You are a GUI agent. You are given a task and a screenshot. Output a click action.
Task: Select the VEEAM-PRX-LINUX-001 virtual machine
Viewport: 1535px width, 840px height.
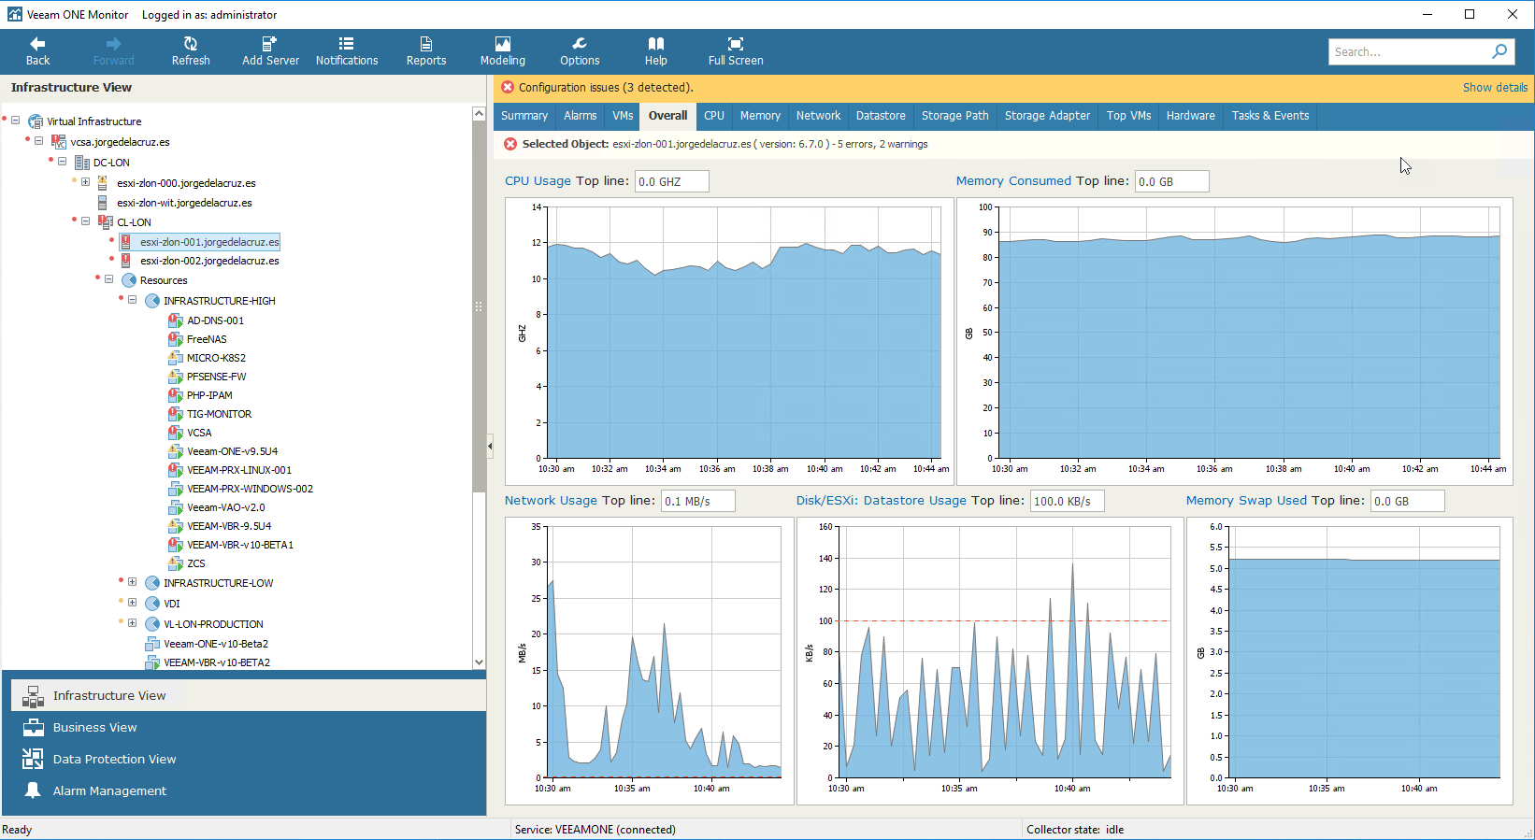(x=239, y=470)
